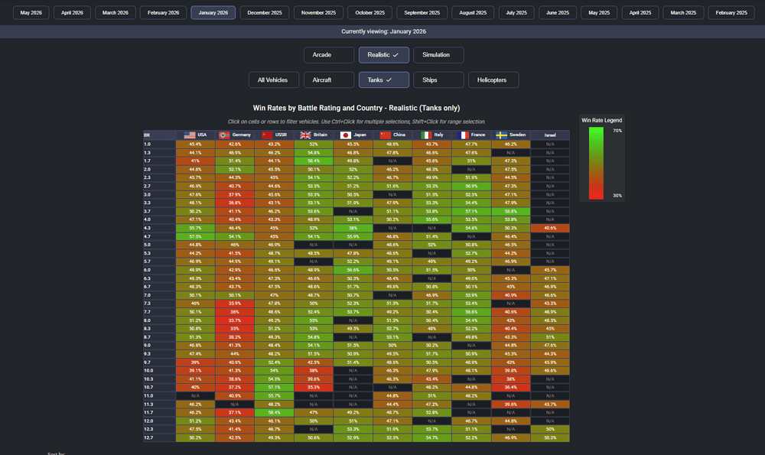The width and height of the screenshot is (765, 455).
Task: Click the Japan flag icon
Action: tap(346, 135)
